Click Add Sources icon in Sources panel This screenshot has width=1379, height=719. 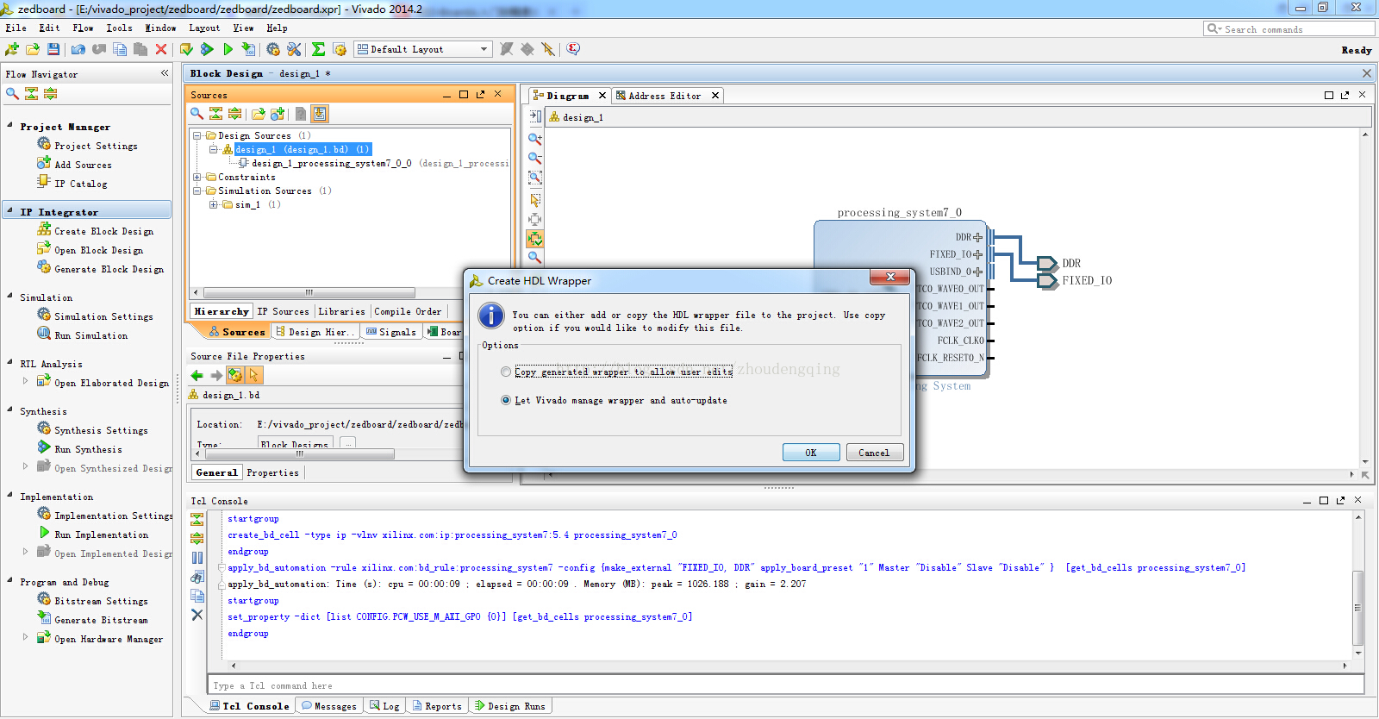coord(278,114)
